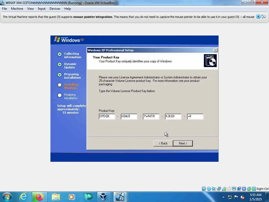Click the third product key field TWMTR
The width and height of the screenshot is (269, 202).
pos(151,117)
